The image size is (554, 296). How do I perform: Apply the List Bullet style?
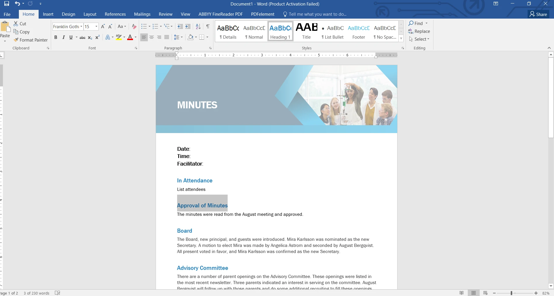pyautogui.click(x=332, y=31)
